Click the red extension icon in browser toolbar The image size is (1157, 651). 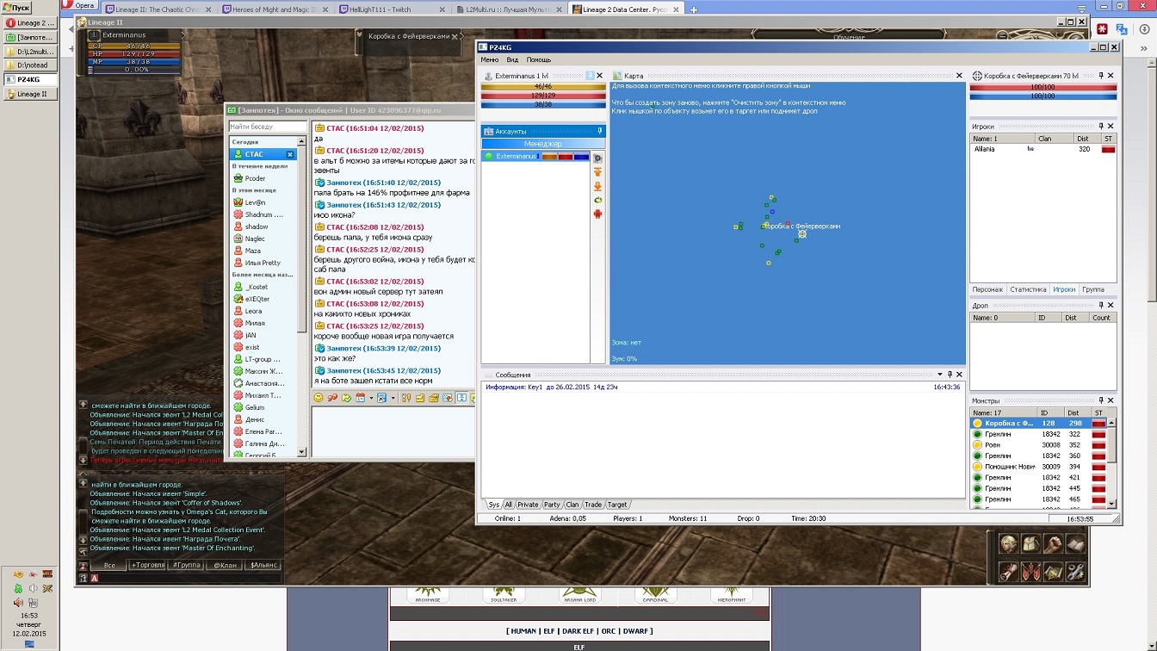[x=1101, y=28]
